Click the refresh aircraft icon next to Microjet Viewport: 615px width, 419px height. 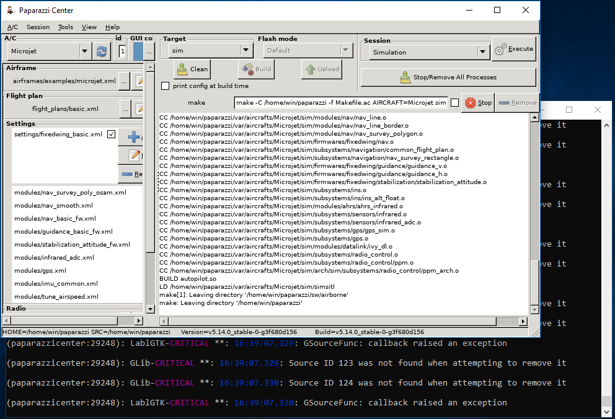click(102, 51)
